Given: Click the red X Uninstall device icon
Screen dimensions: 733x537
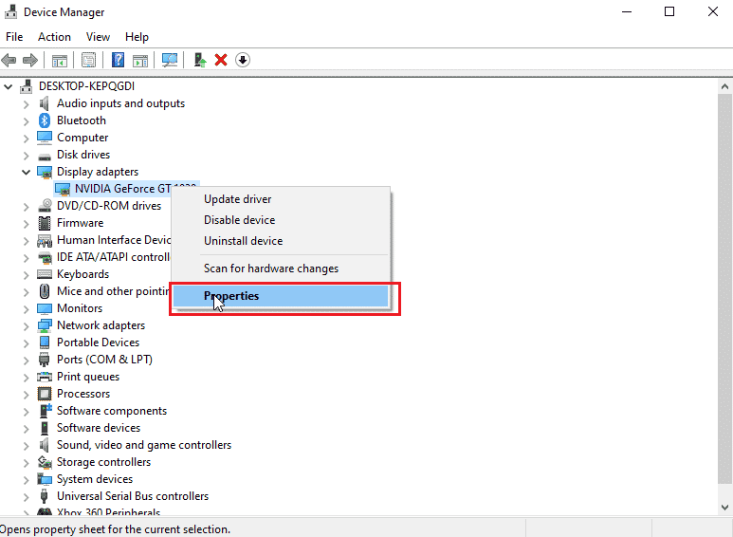Looking at the screenshot, I should [x=221, y=60].
